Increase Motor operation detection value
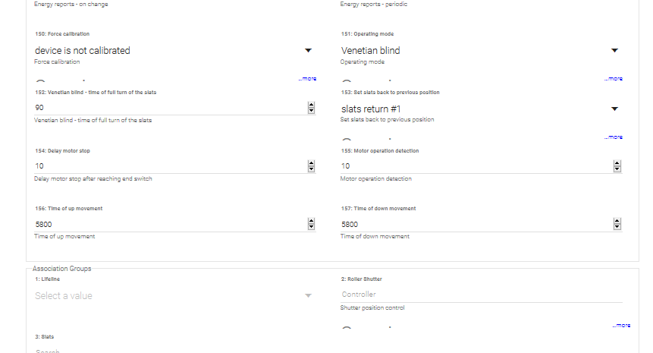 tap(617, 163)
